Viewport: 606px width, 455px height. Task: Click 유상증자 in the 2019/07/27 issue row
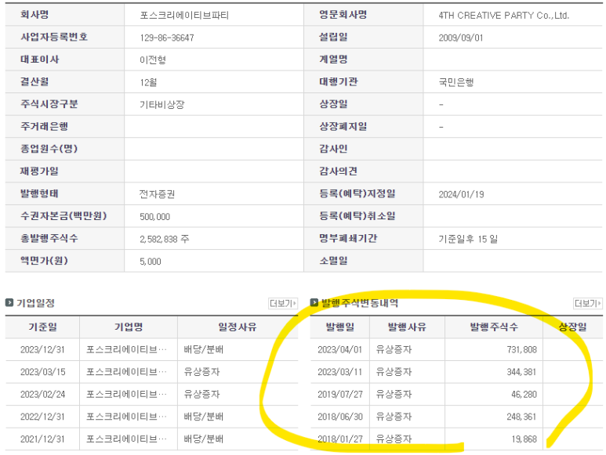coord(394,395)
